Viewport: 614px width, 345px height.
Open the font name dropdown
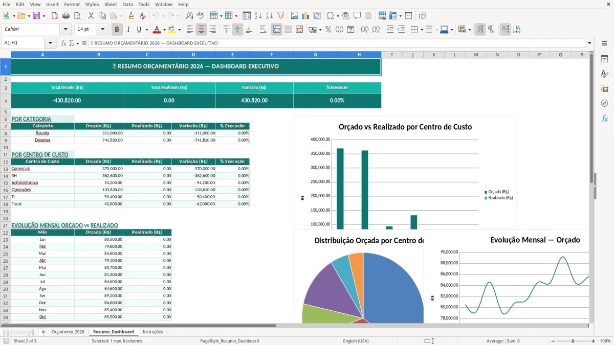(x=64, y=29)
